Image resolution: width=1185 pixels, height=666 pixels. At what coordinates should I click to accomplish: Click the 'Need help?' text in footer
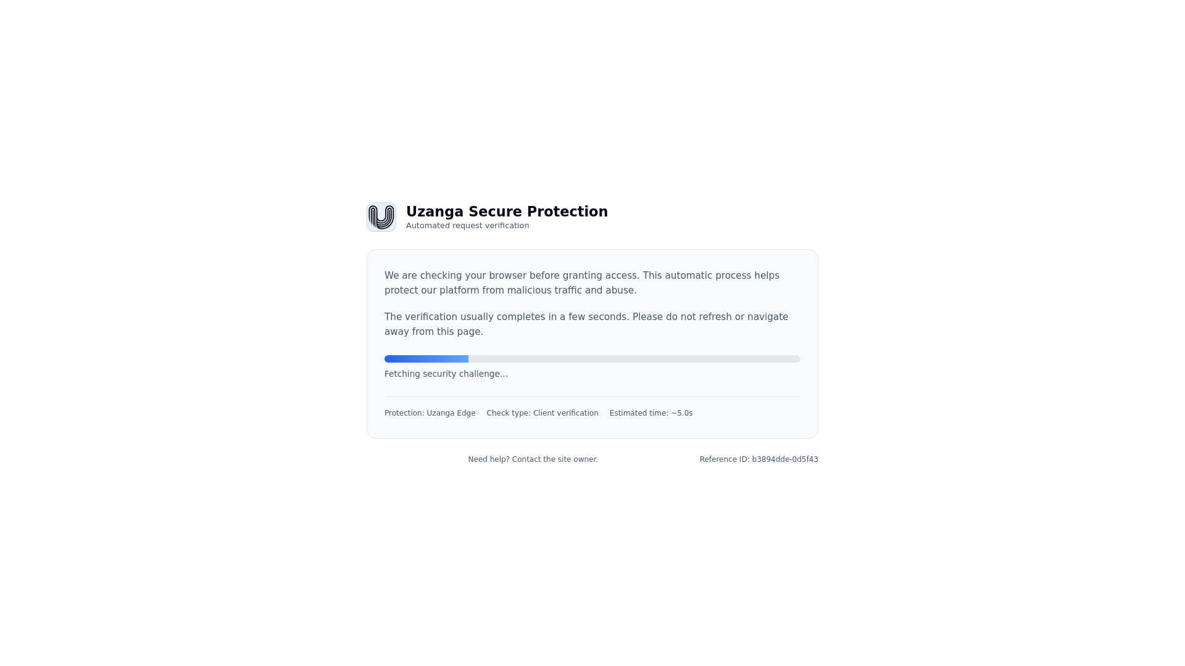[489, 459]
